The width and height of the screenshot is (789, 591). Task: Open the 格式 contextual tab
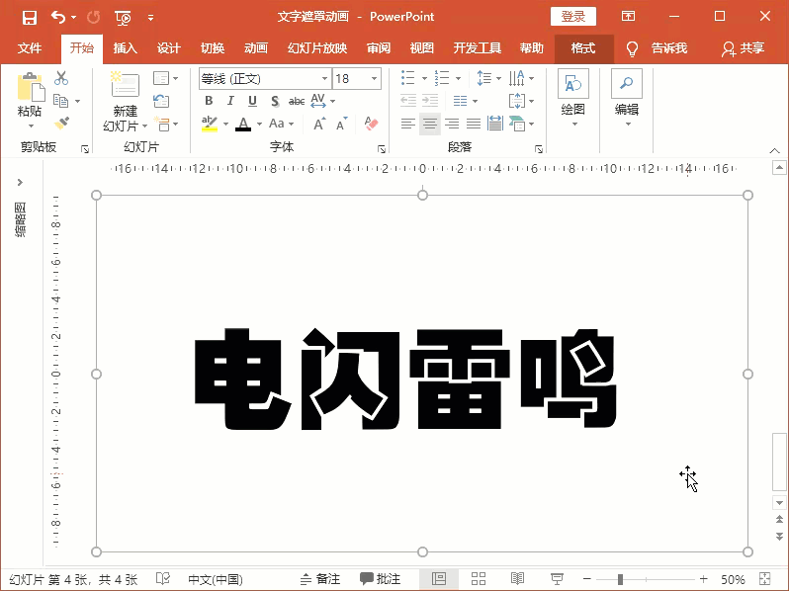pos(583,48)
